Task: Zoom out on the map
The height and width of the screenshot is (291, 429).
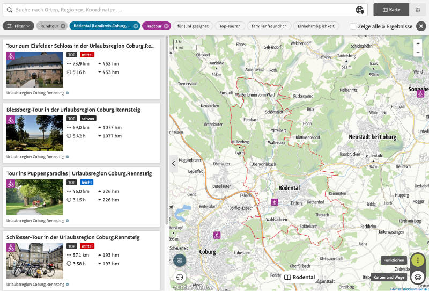Action: pos(418,52)
